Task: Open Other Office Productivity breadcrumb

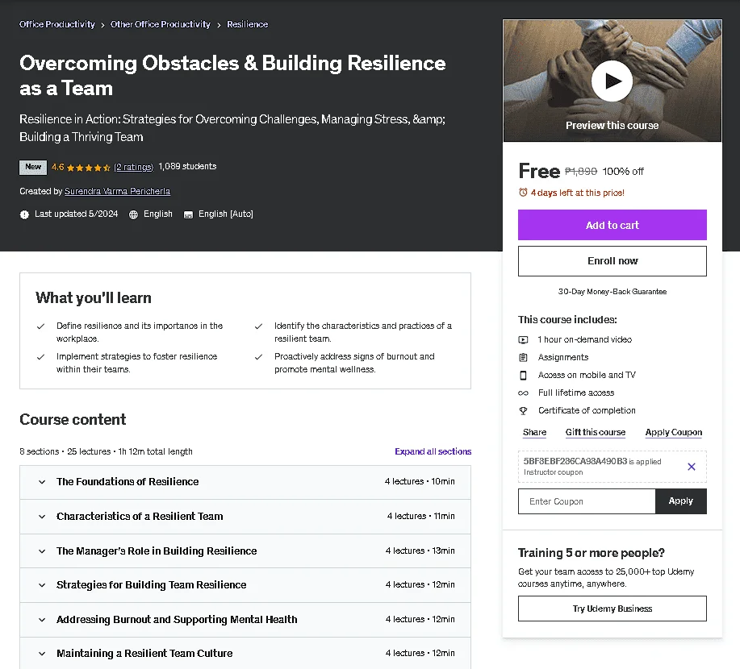Action: coord(161,24)
